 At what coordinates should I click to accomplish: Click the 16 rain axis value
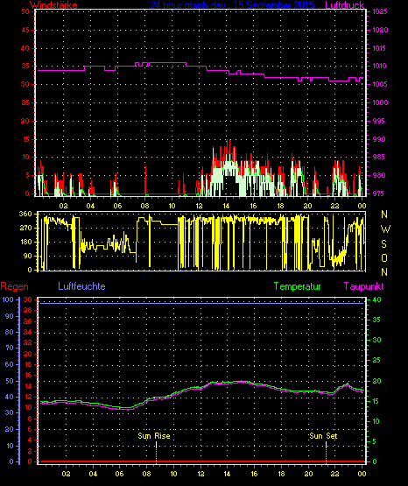coord(28,376)
